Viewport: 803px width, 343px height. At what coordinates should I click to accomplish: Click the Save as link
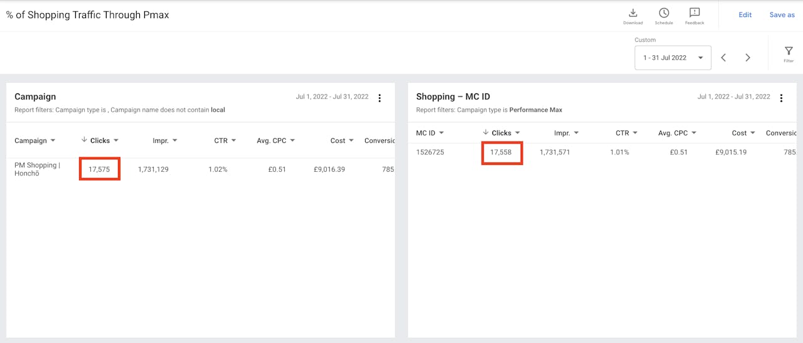click(x=782, y=15)
